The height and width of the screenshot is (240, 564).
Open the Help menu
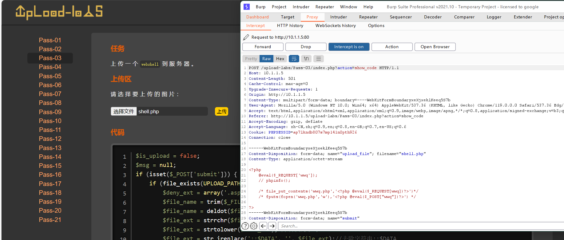[368, 7]
